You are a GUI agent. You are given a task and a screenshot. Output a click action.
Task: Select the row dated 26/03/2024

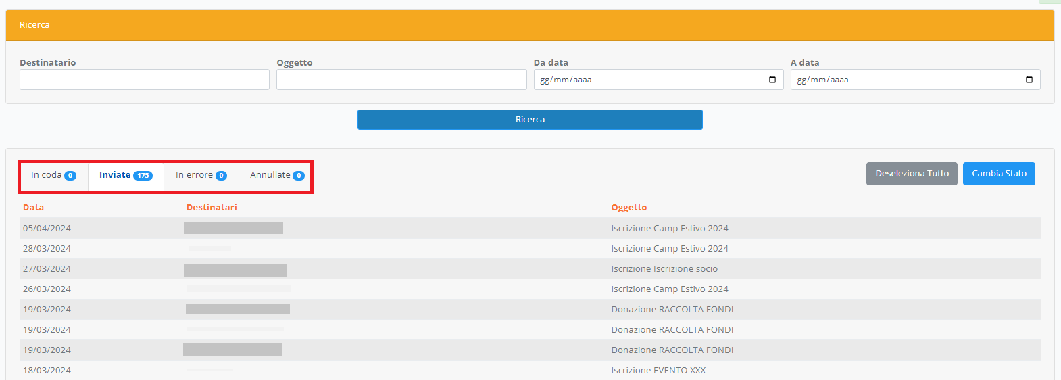(47, 289)
